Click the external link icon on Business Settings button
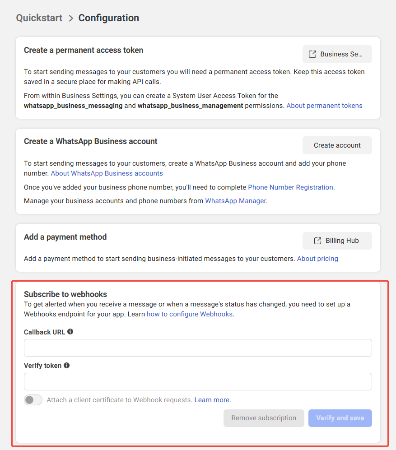 tap(312, 54)
